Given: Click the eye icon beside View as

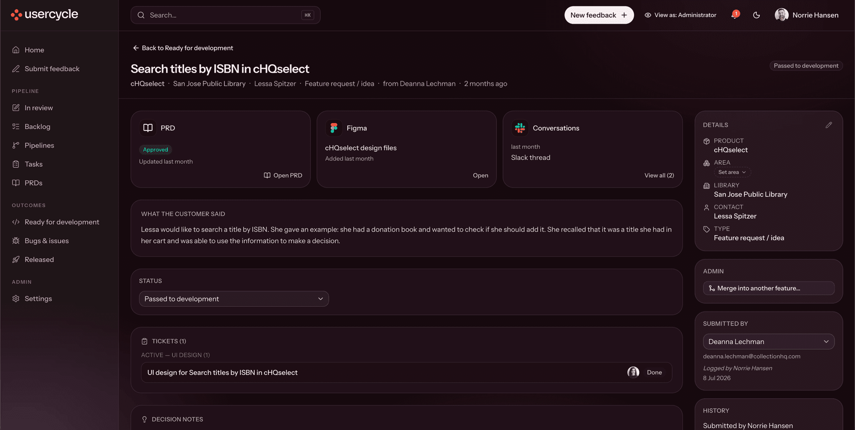Looking at the screenshot, I should [x=648, y=15].
